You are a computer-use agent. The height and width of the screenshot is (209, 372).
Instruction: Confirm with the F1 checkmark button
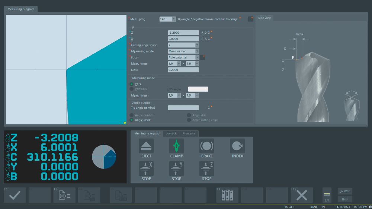(x=15, y=195)
